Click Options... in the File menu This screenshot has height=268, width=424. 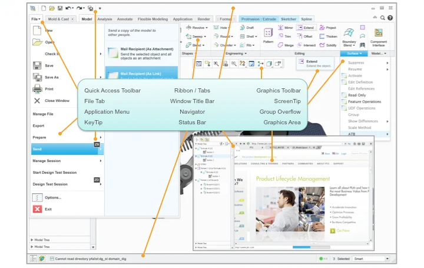click(52, 197)
